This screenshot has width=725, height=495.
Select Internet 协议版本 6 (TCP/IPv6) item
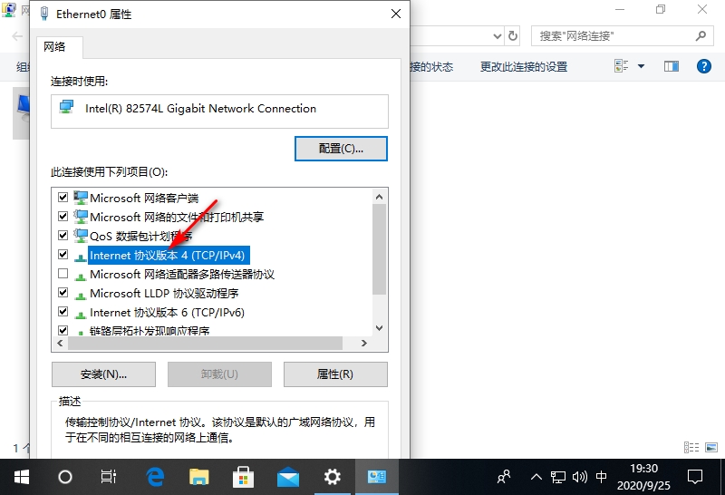167,312
